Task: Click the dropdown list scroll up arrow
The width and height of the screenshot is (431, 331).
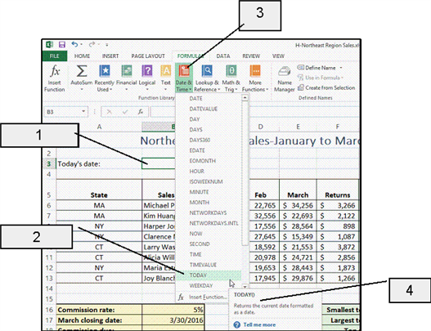Action: (x=245, y=98)
